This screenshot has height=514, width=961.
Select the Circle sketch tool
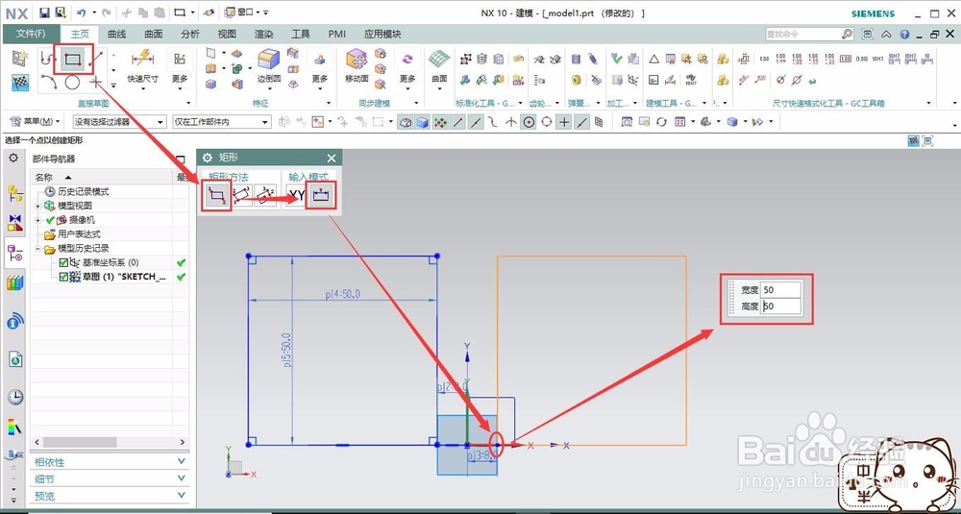pyautogui.click(x=72, y=82)
